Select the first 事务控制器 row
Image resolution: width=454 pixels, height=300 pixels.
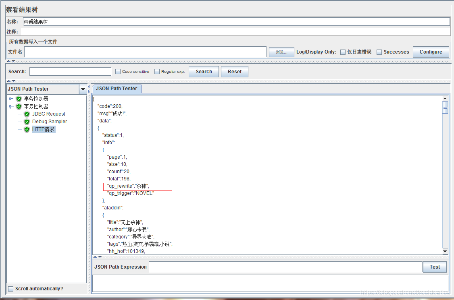(x=36, y=99)
